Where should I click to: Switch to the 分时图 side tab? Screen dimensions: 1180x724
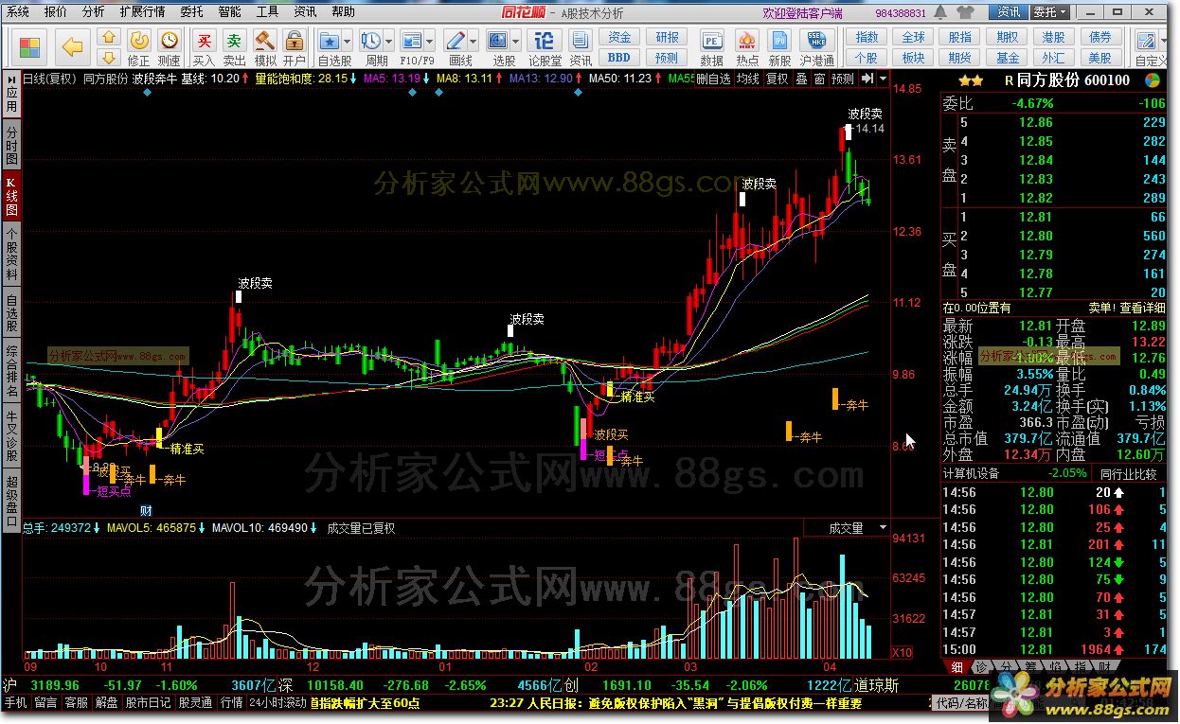pos(11,145)
